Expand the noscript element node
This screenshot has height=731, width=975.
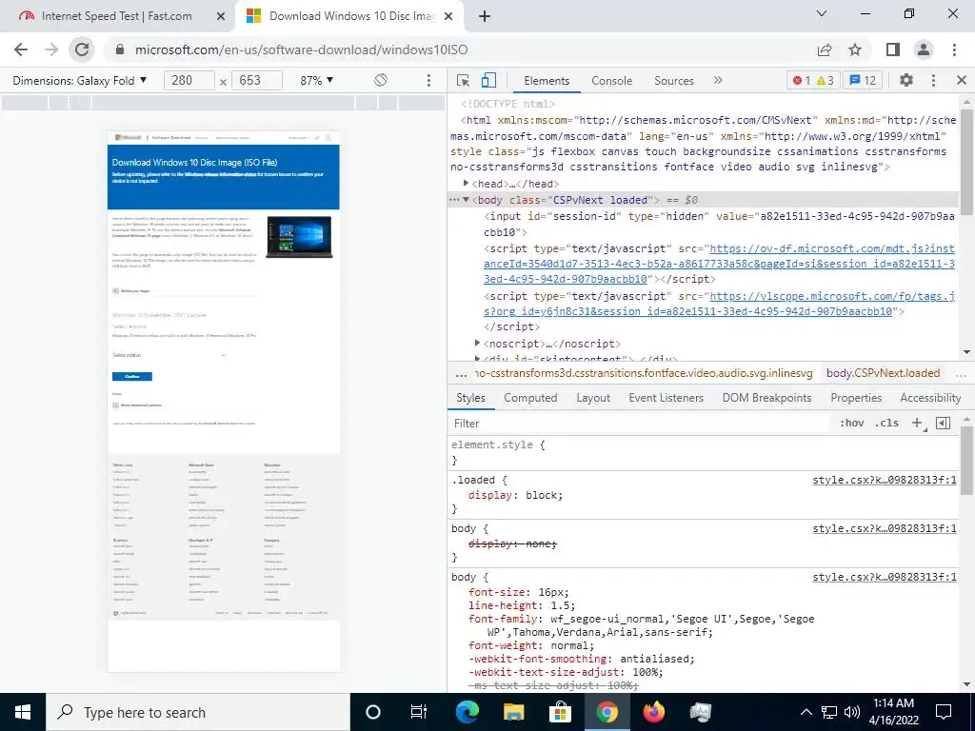pyautogui.click(x=478, y=343)
